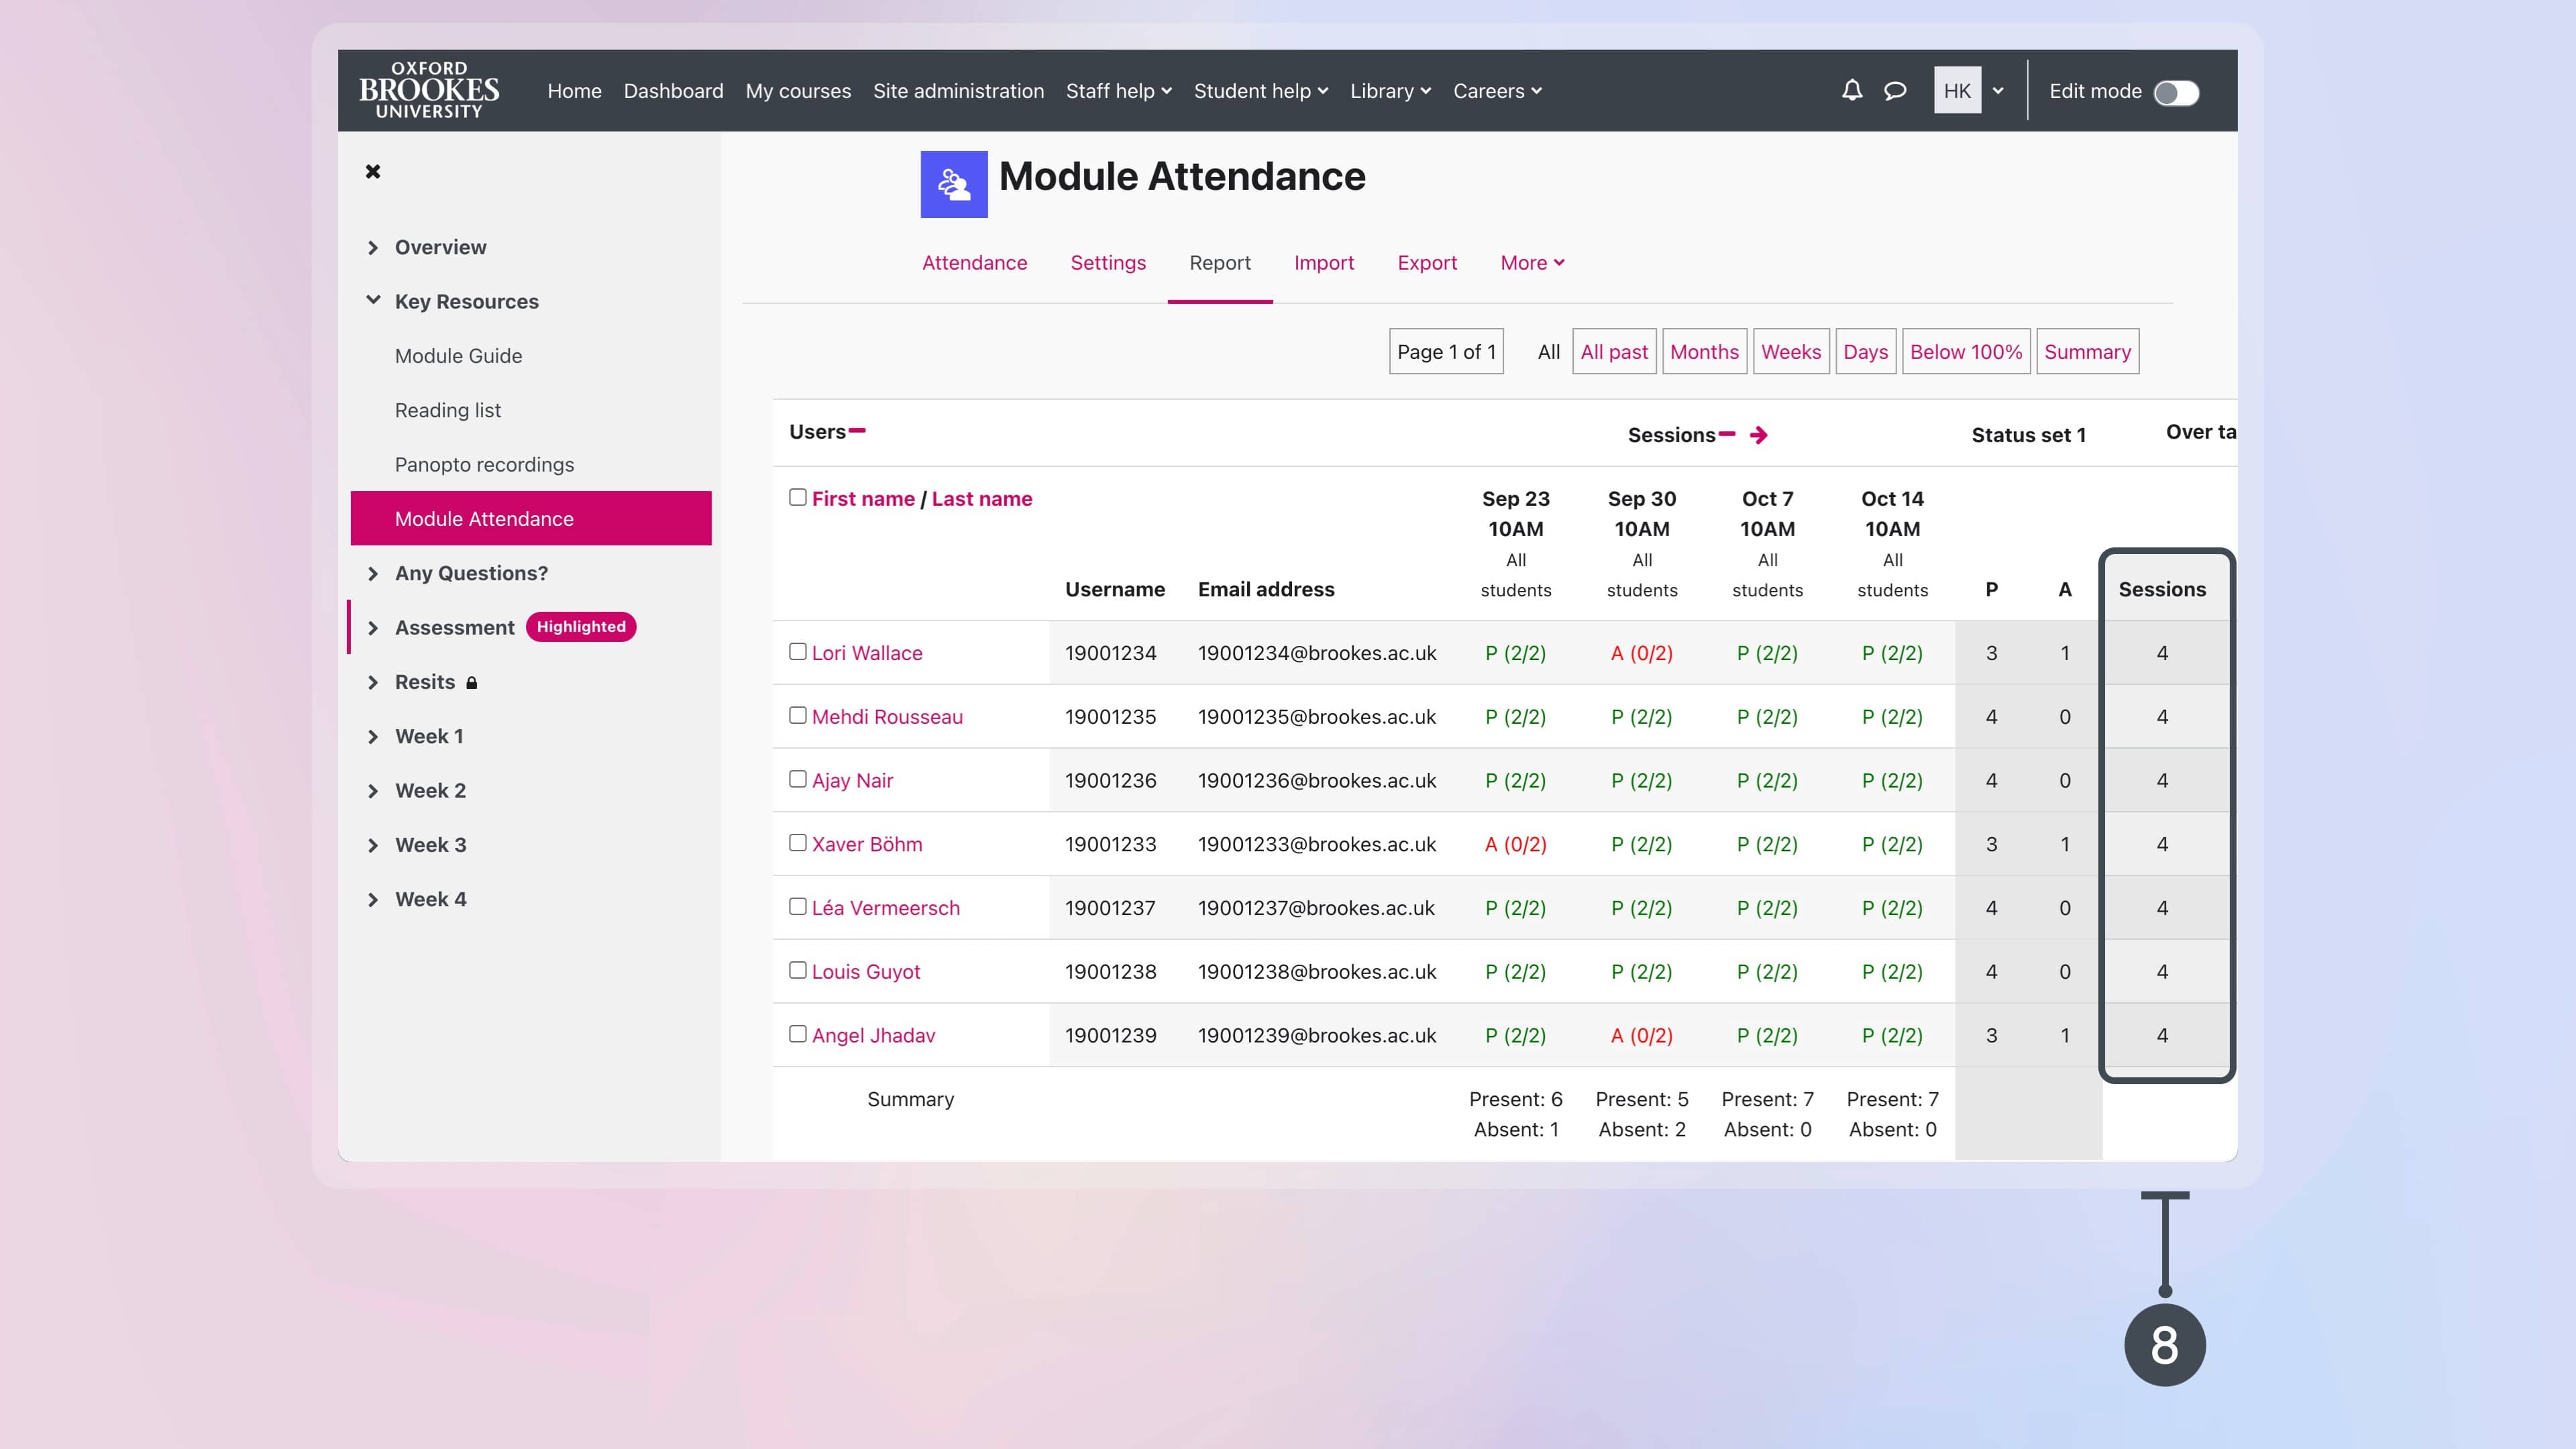This screenshot has width=2576, height=1449.
Task: Tick the checkbox next to Lori Wallace
Action: pos(797,651)
